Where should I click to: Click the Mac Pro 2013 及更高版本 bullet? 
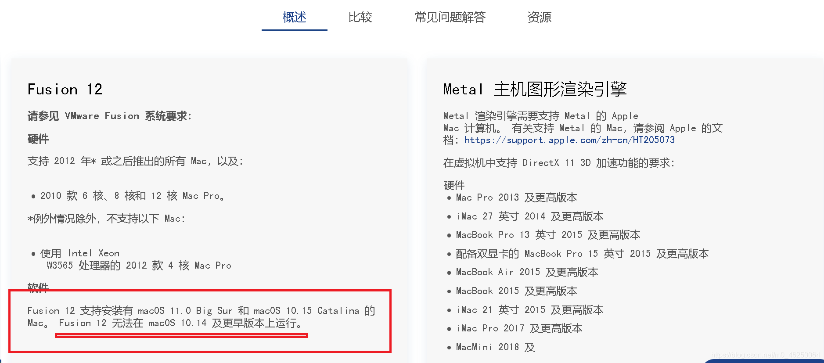pos(516,198)
